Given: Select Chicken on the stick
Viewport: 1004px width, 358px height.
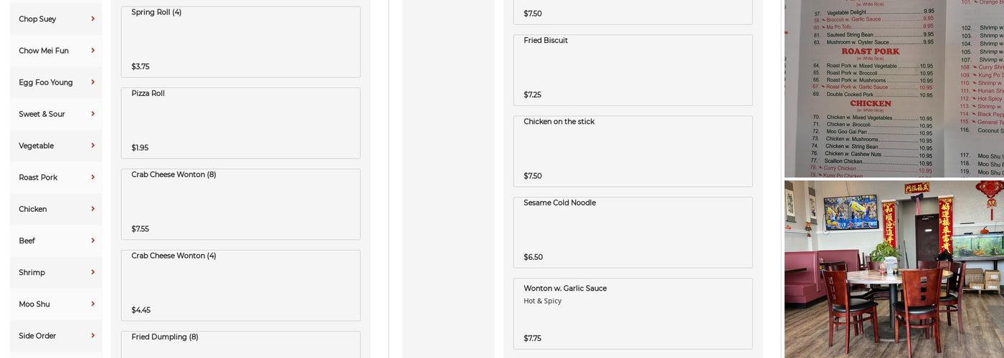Looking at the screenshot, I should (633, 151).
